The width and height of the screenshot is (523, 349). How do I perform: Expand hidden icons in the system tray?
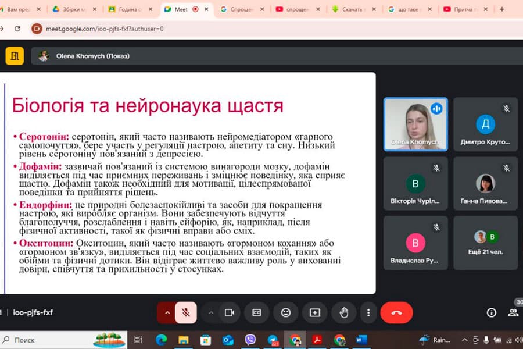[465, 340]
